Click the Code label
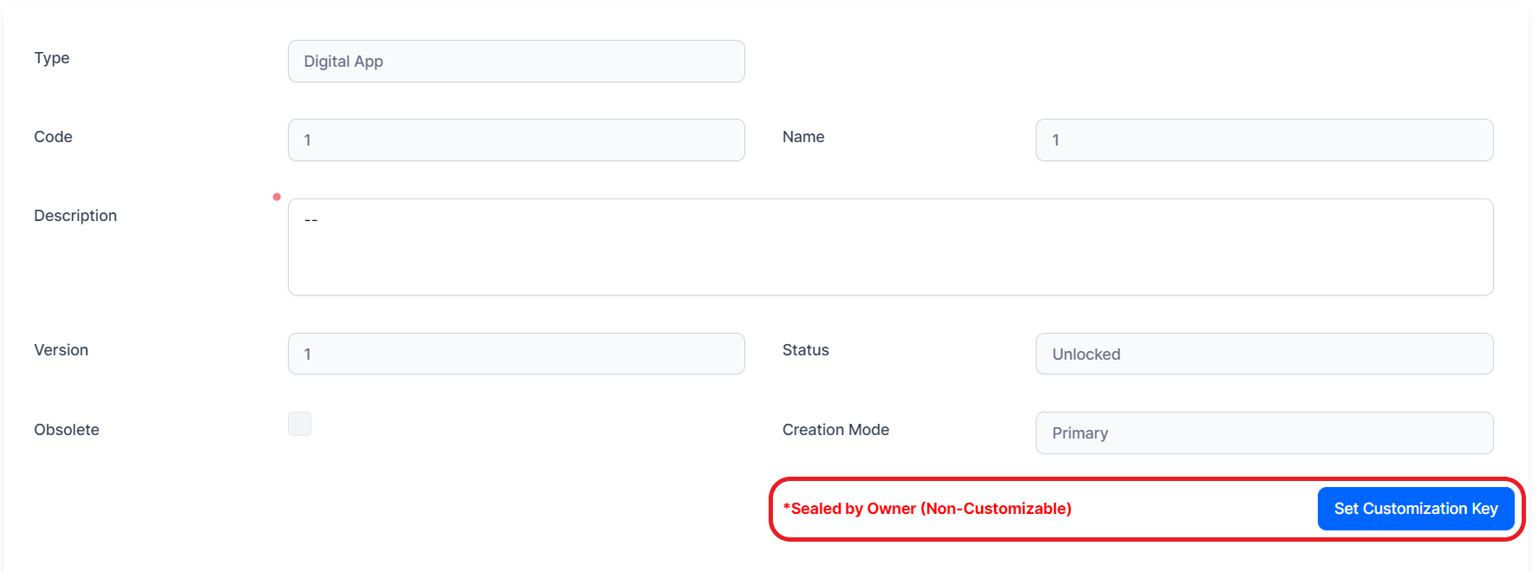Viewport: 1539px width, 572px height. tap(53, 137)
